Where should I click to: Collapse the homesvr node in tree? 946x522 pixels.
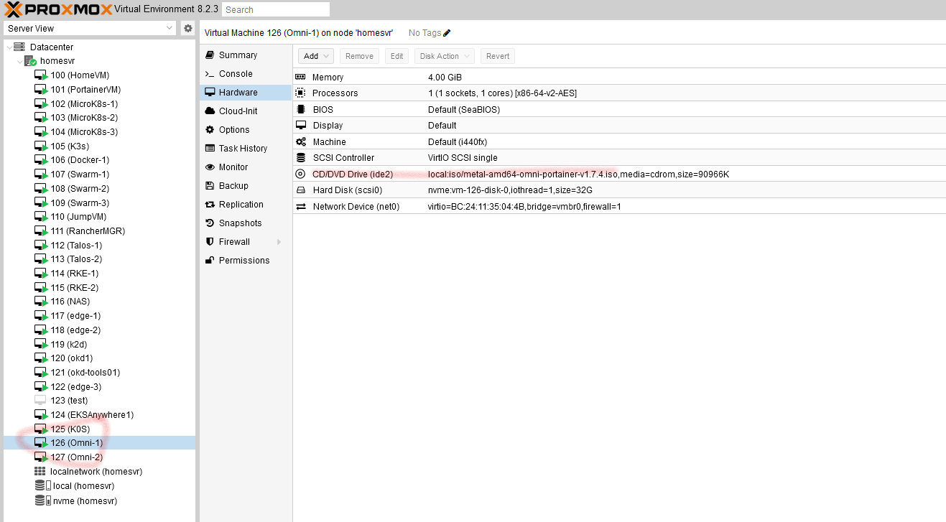19,61
